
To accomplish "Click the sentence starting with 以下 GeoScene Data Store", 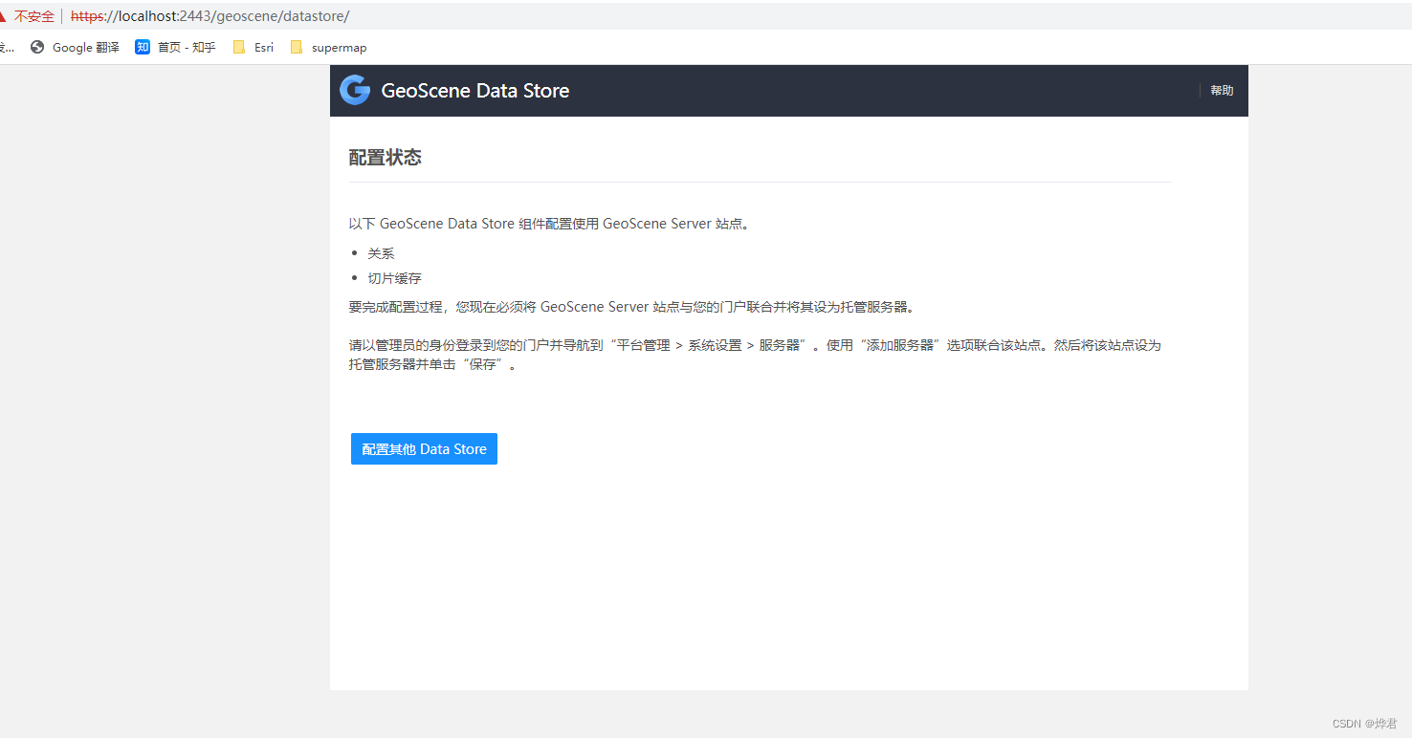I will [549, 224].
